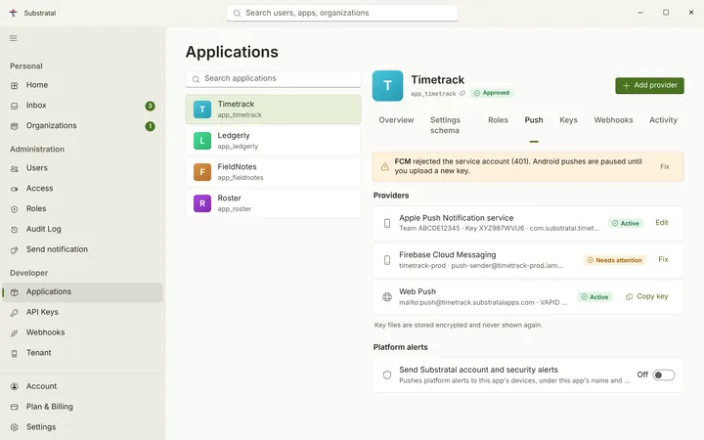This screenshot has height=440, width=704.
Task: Click the Add provider button
Action: (649, 85)
